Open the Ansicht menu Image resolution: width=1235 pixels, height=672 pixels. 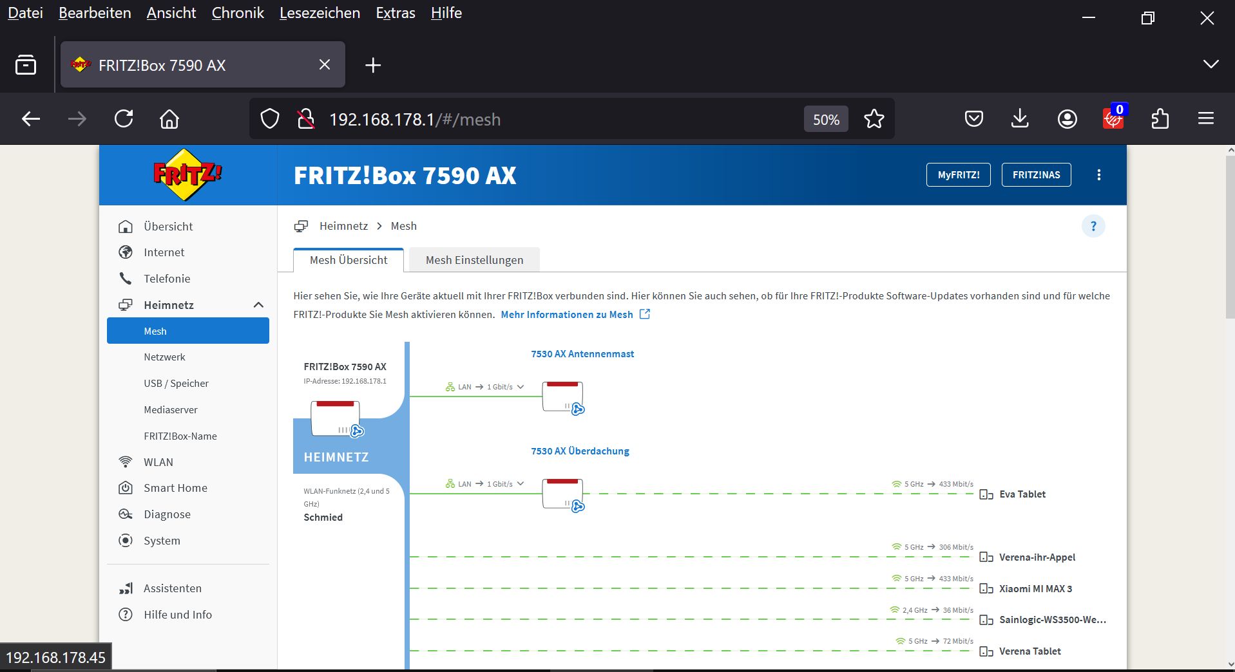tap(171, 13)
